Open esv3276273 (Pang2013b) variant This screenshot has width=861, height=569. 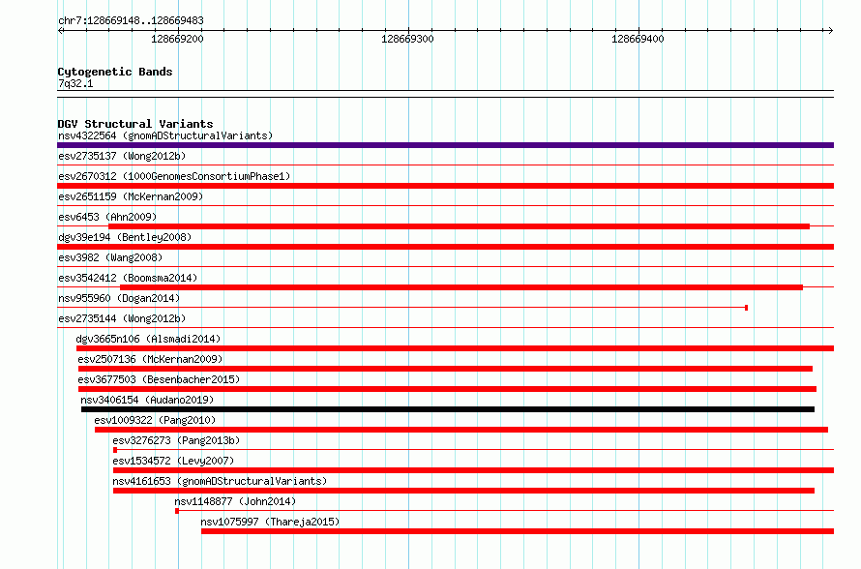tap(176, 440)
